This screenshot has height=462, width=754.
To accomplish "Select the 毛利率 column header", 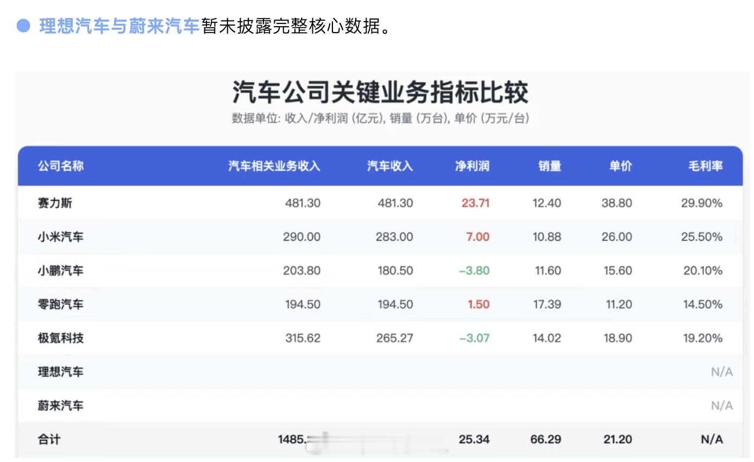I will (x=705, y=166).
